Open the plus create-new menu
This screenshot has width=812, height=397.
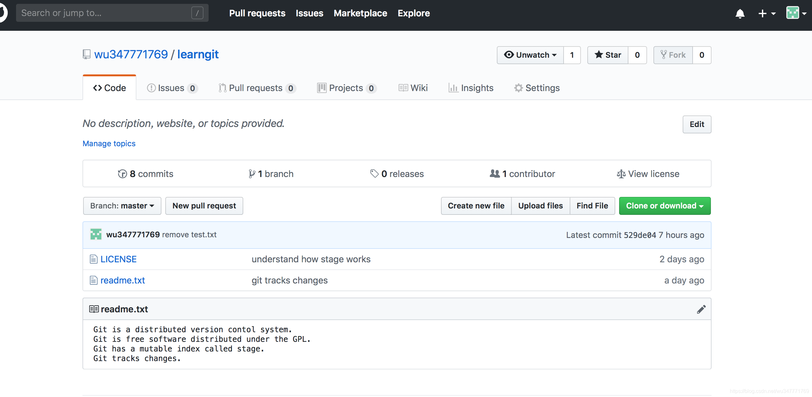pyautogui.click(x=767, y=13)
